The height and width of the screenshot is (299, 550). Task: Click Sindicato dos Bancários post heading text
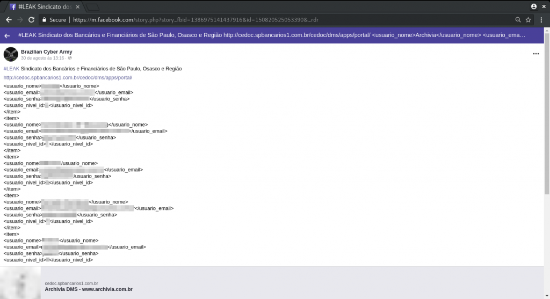tap(101, 69)
